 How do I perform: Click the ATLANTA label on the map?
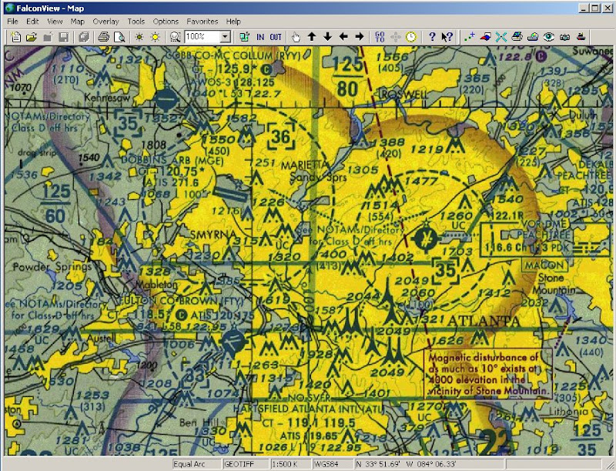click(483, 321)
